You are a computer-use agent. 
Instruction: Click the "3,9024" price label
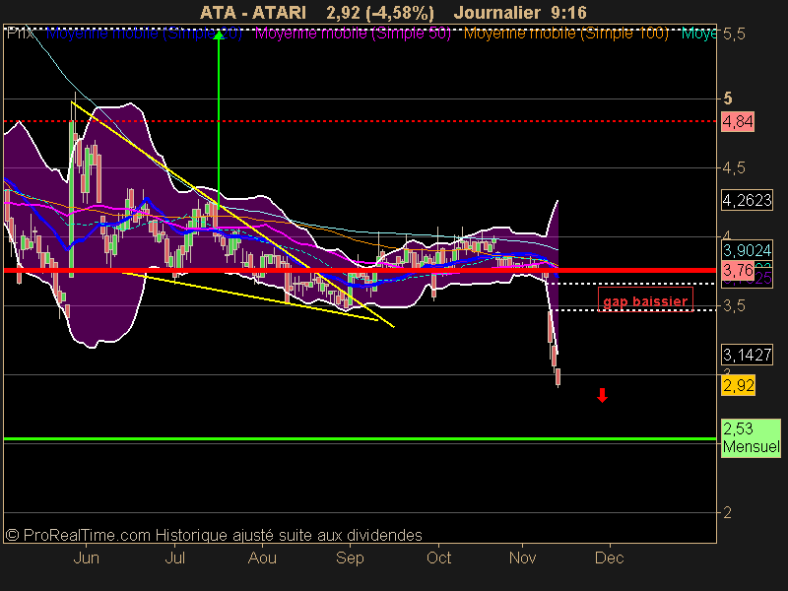click(747, 250)
